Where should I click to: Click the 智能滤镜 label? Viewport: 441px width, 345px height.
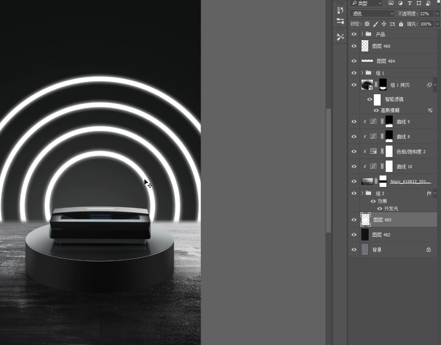(394, 99)
